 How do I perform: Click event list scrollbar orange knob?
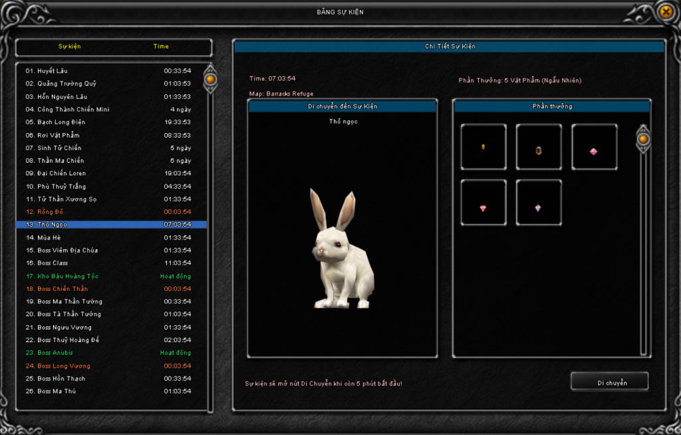pyautogui.click(x=210, y=80)
